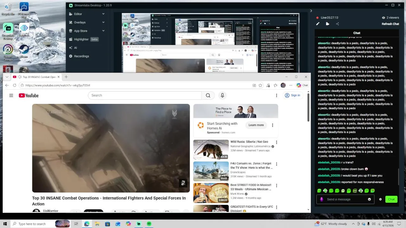Click Learn more on Homes Ai ad
406x228 pixels.
(x=256, y=125)
